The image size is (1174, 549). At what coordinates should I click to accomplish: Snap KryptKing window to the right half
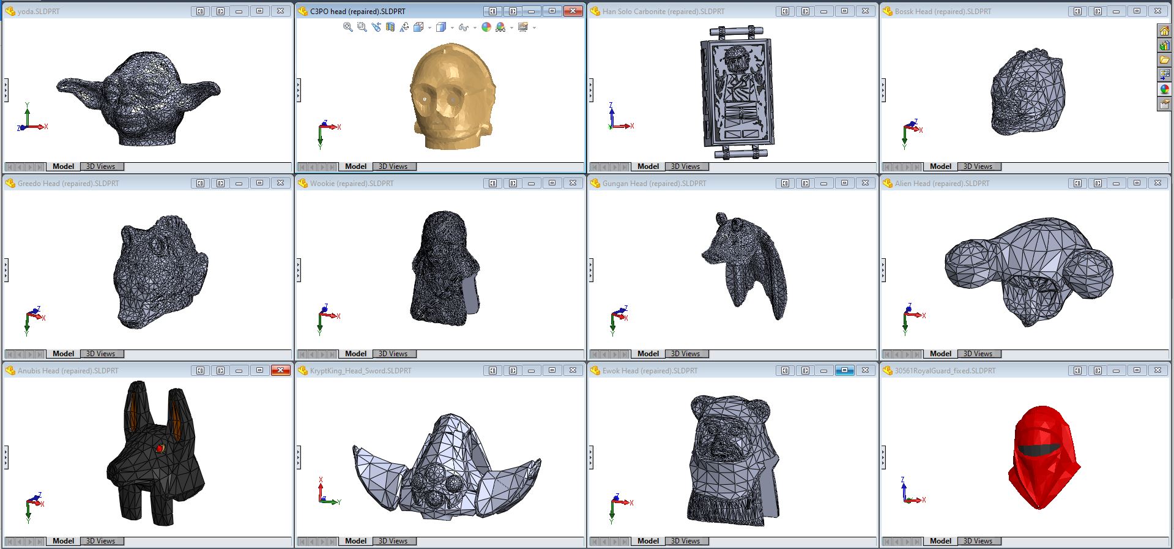coord(513,370)
